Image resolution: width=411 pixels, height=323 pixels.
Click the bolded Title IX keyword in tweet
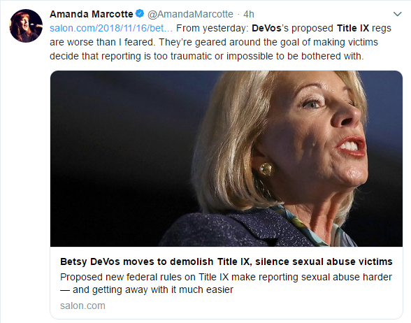coord(353,28)
